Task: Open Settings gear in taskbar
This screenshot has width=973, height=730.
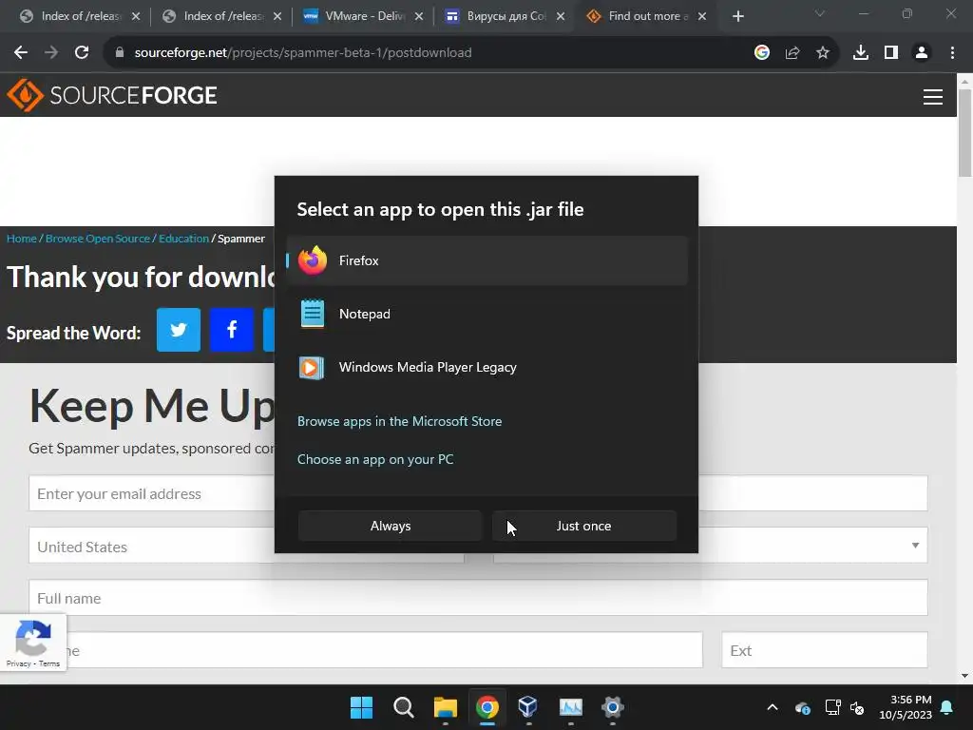Action: tap(612, 707)
